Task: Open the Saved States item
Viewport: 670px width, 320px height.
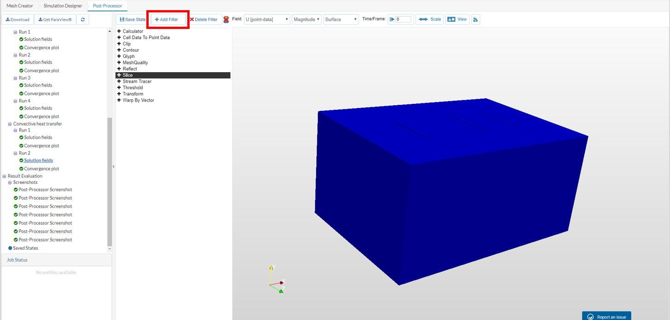Action: pyautogui.click(x=25, y=248)
